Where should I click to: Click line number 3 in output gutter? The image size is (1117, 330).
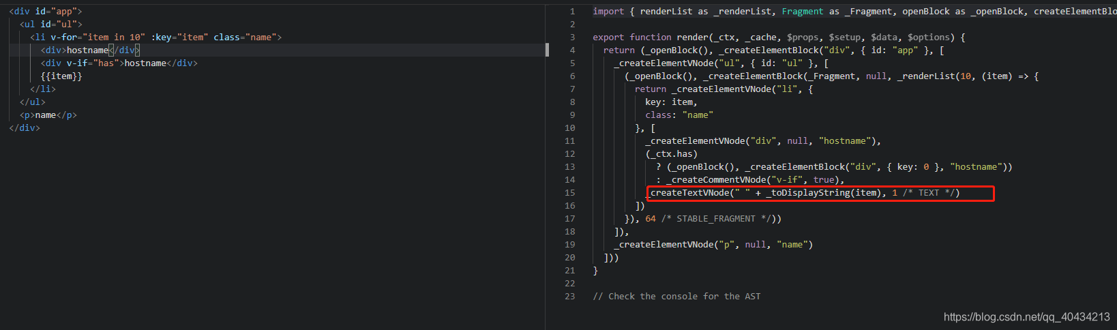pos(572,37)
